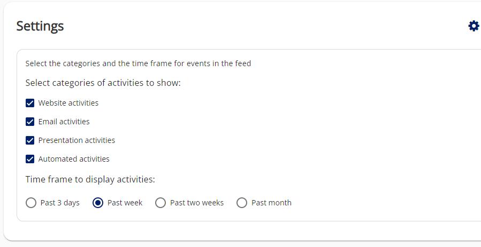Image resolution: width=481 pixels, height=247 pixels.
Task: Click the Past month label text
Action: [271, 203]
